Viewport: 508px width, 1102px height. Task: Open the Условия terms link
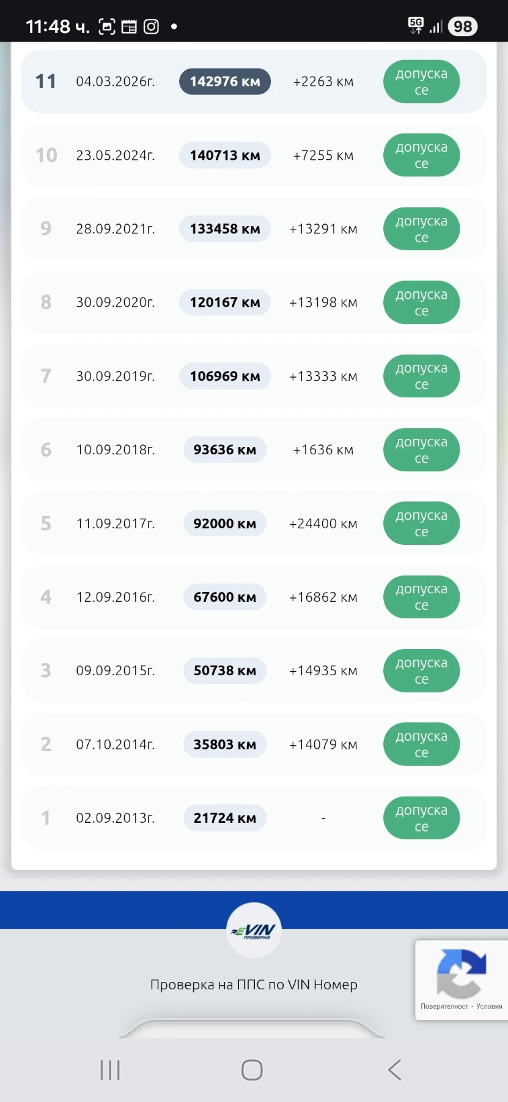(x=489, y=1006)
